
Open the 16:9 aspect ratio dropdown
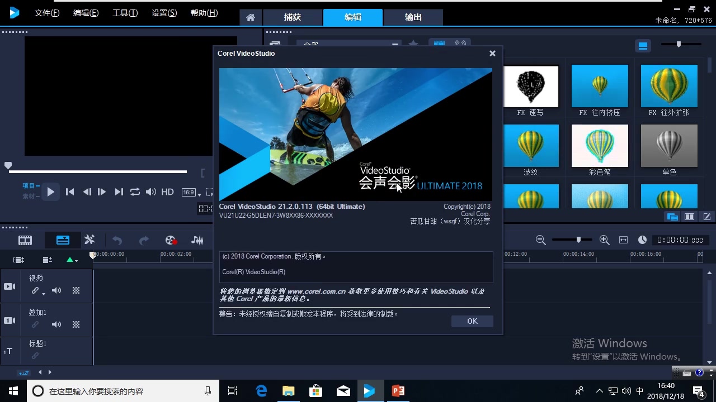click(191, 193)
